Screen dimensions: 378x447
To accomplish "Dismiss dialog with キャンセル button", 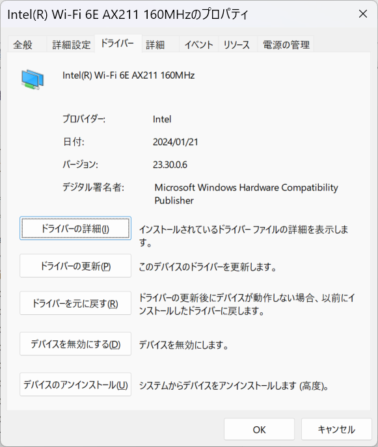I will point(336,429).
